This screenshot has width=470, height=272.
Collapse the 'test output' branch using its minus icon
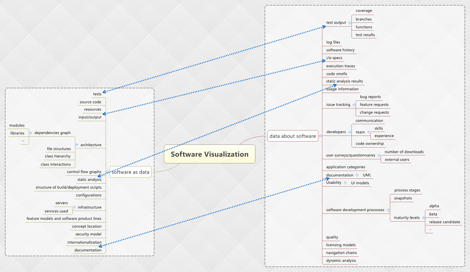(x=350, y=23)
